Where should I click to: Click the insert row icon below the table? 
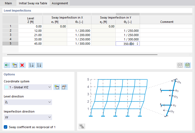(7, 65)
